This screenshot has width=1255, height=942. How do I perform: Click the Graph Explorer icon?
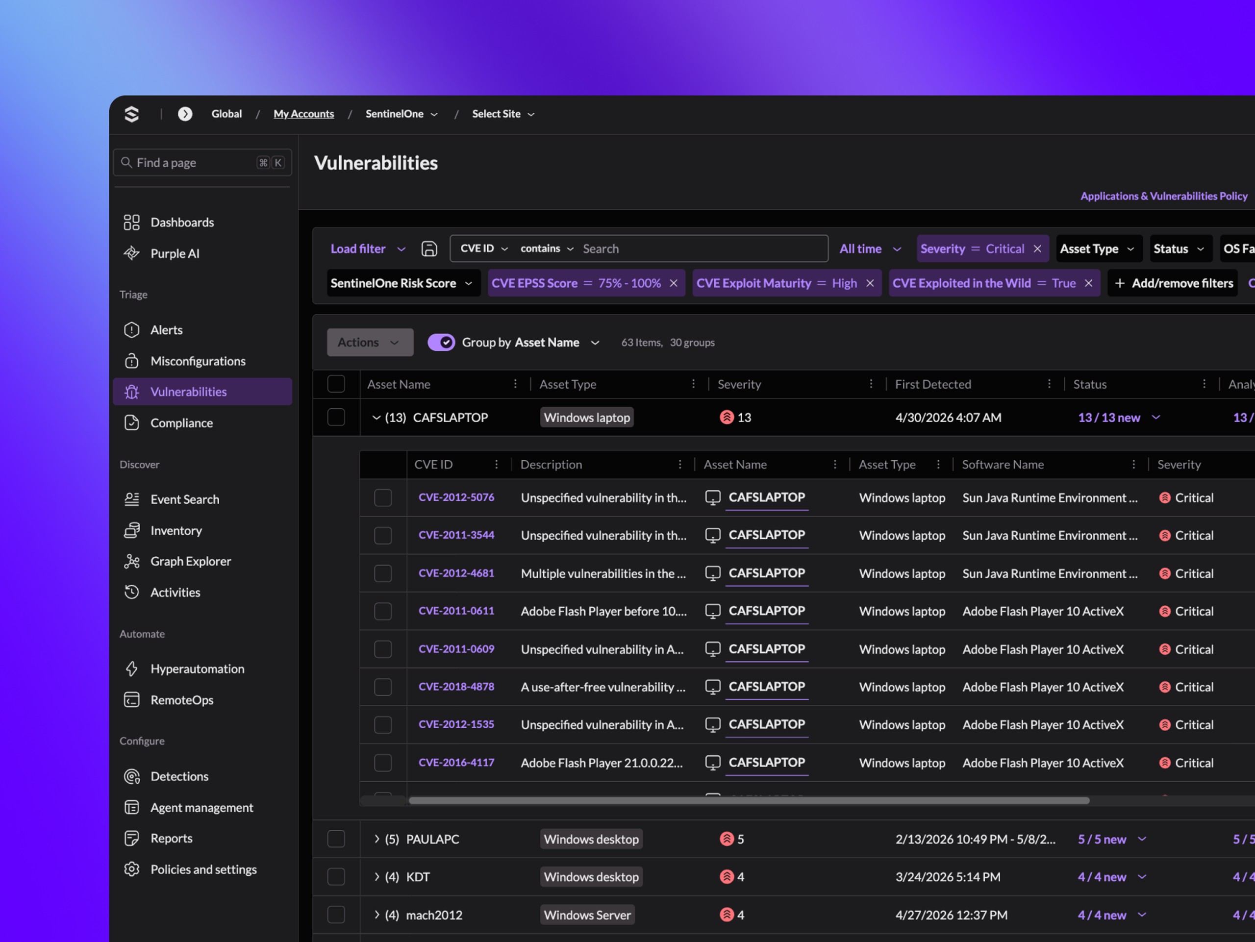131,562
